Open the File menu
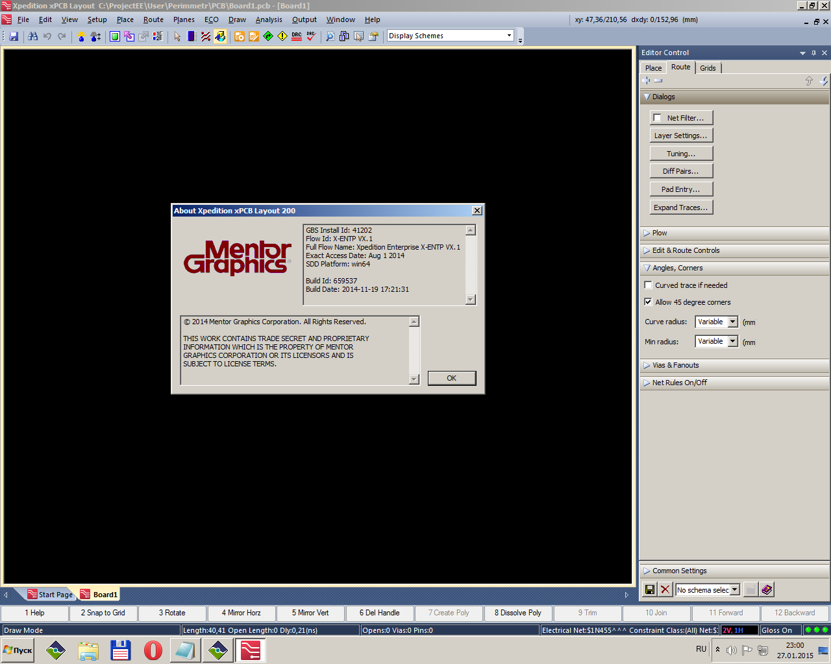 23,19
